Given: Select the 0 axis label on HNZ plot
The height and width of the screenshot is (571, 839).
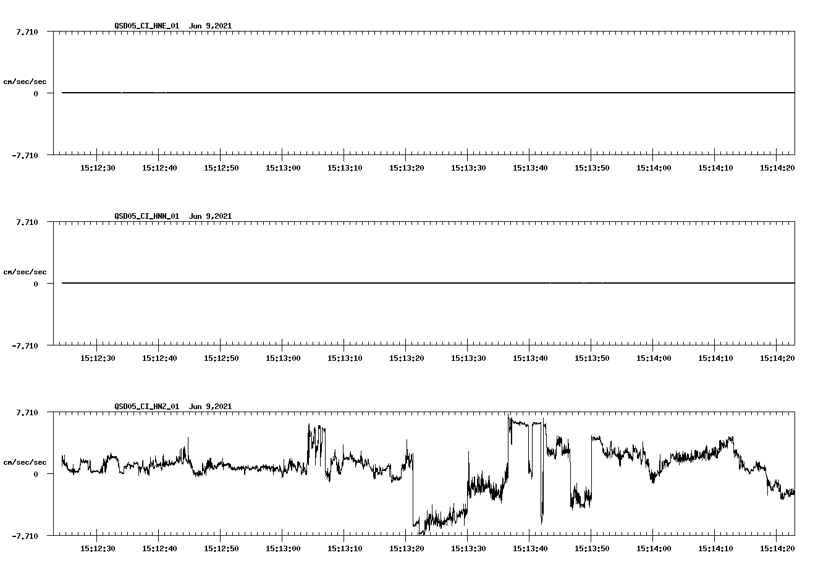Looking at the screenshot, I should point(36,474).
